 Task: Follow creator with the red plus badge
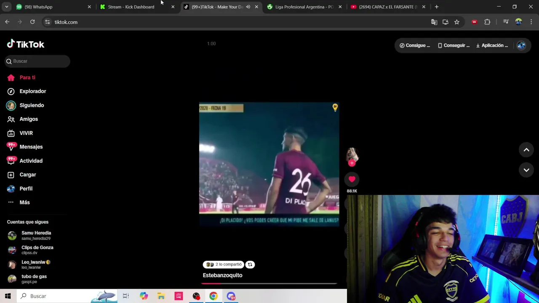(352, 163)
